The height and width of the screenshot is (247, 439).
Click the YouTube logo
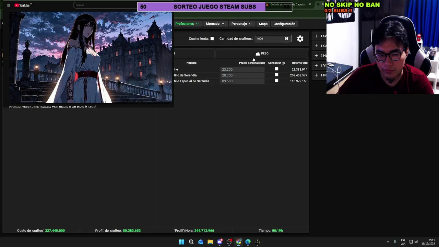(23, 5)
